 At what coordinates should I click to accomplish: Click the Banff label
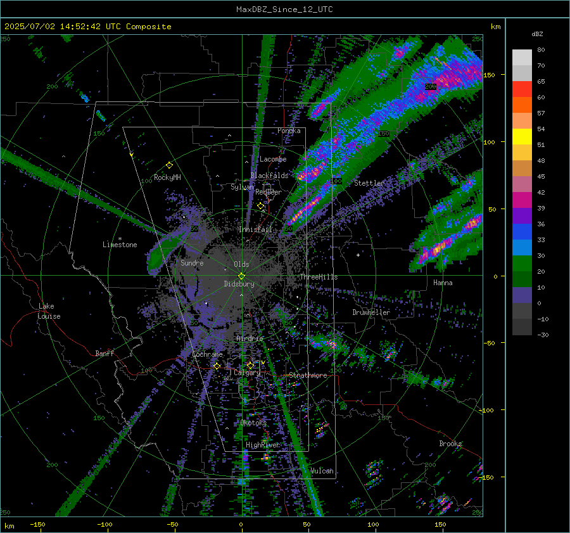pos(104,353)
